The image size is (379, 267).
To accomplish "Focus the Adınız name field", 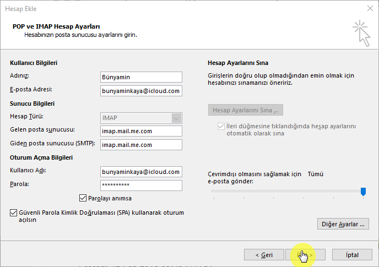I will tap(141, 77).
